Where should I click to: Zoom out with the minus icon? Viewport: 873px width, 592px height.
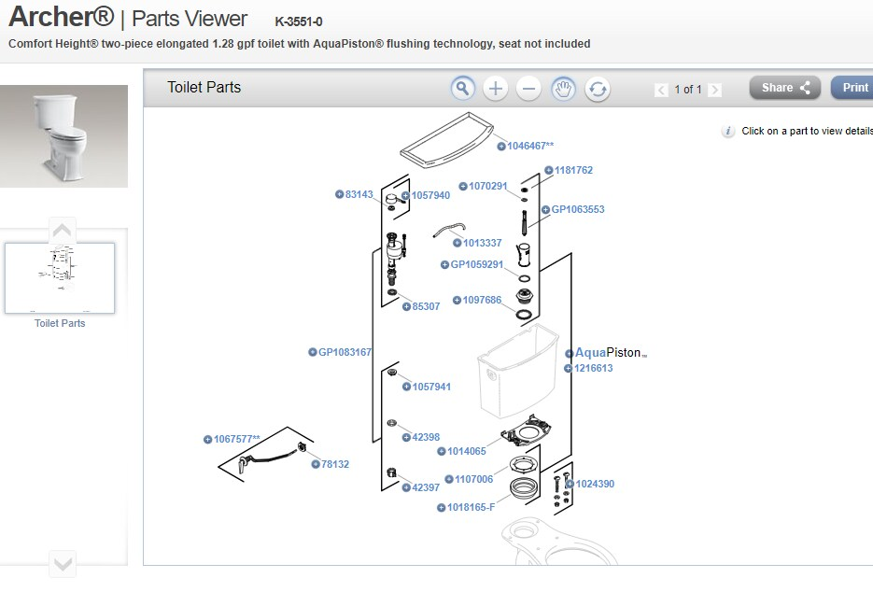coord(528,89)
